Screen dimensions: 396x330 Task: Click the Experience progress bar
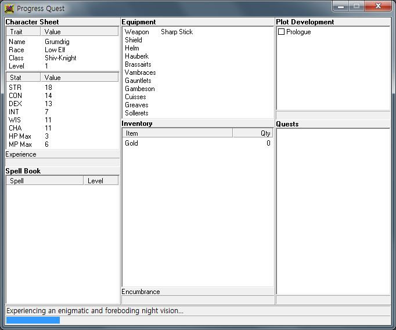click(x=62, y=162)
